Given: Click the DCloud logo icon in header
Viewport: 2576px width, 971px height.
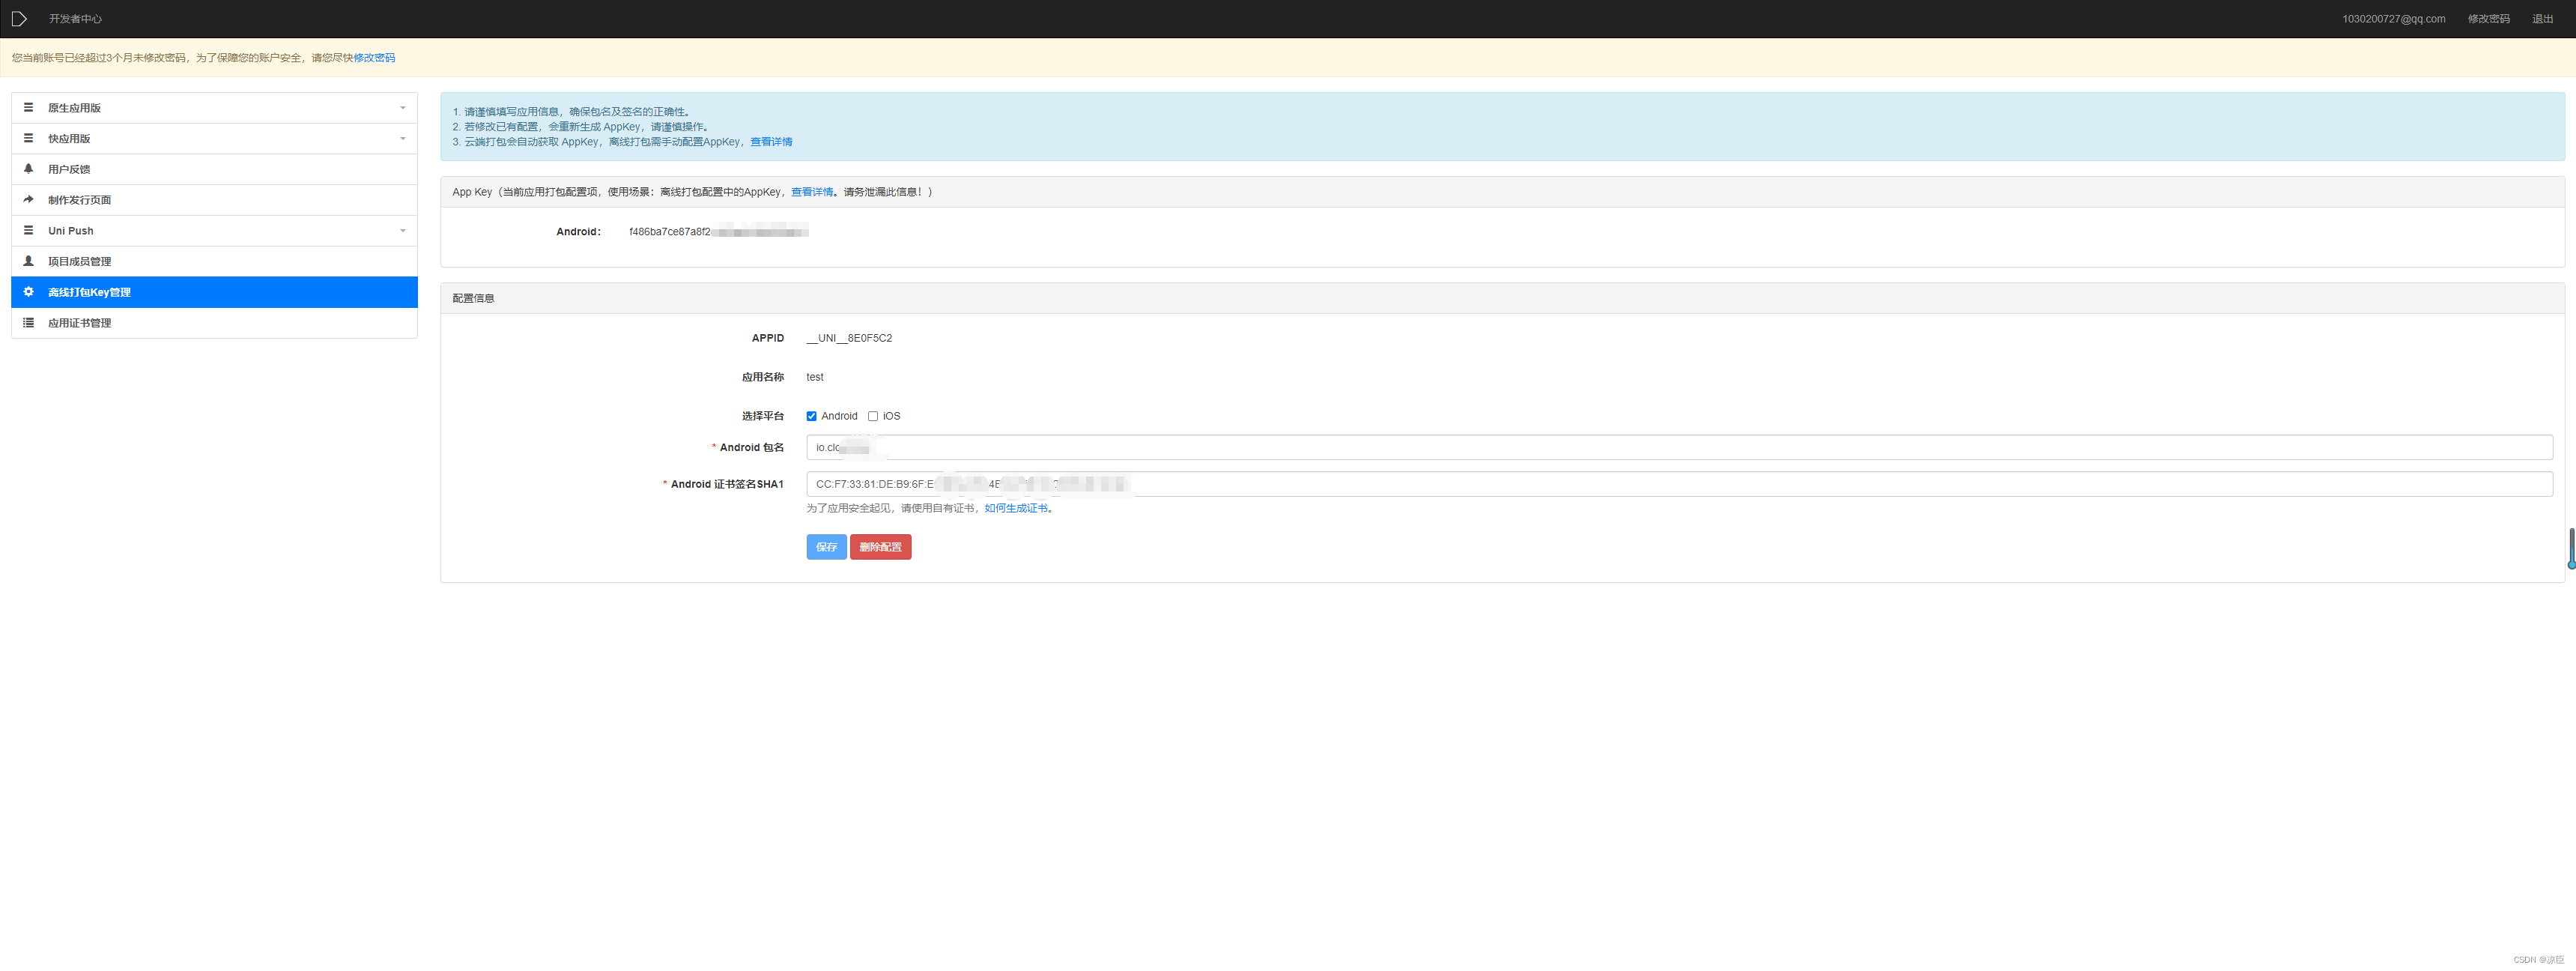Looking at the screenshot, I should (18, 19).
